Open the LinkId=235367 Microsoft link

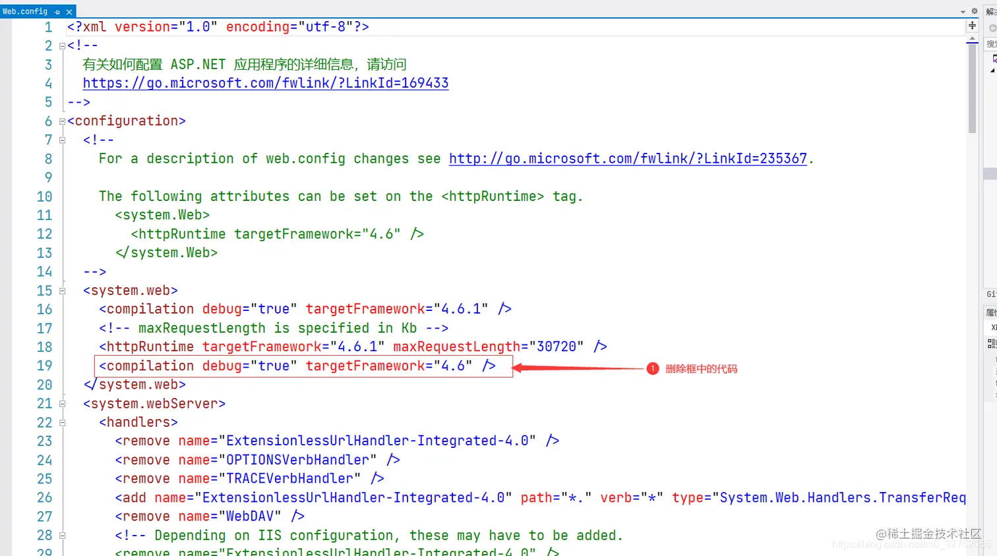pyautogui.click(x=628, y=159)
